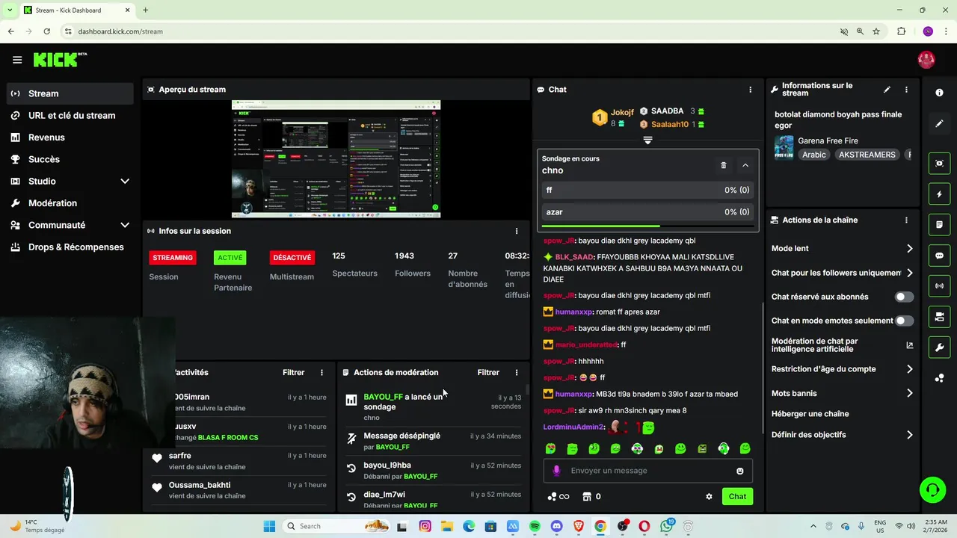
Task: Toggle Chat réservé aux abonnés
Action: coord(904,297)
